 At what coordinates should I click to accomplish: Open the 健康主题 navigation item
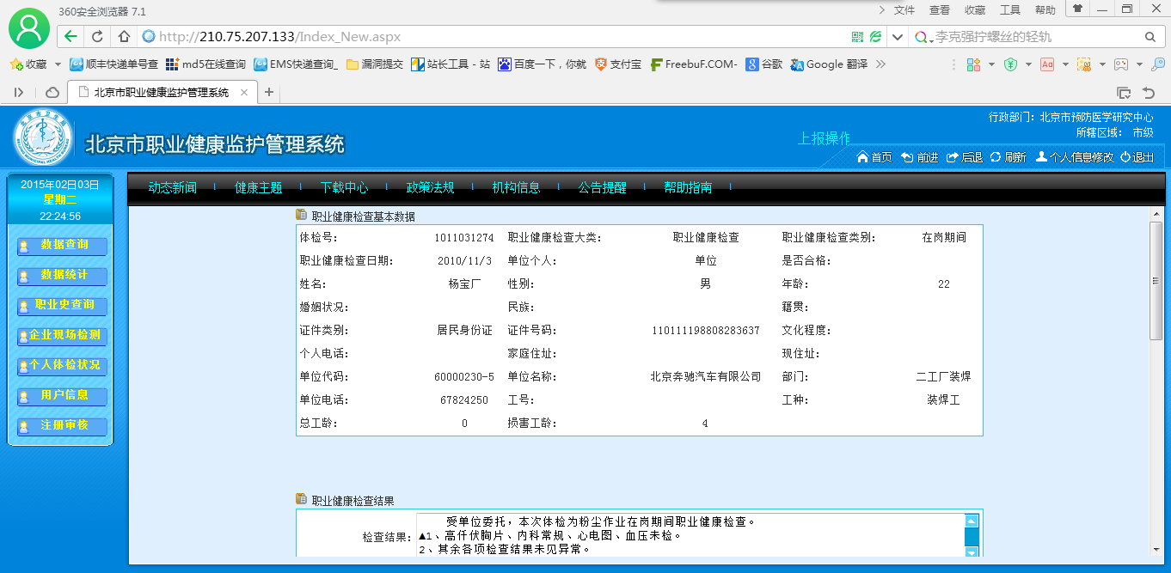pyautogui.click(x=259, y=187)
